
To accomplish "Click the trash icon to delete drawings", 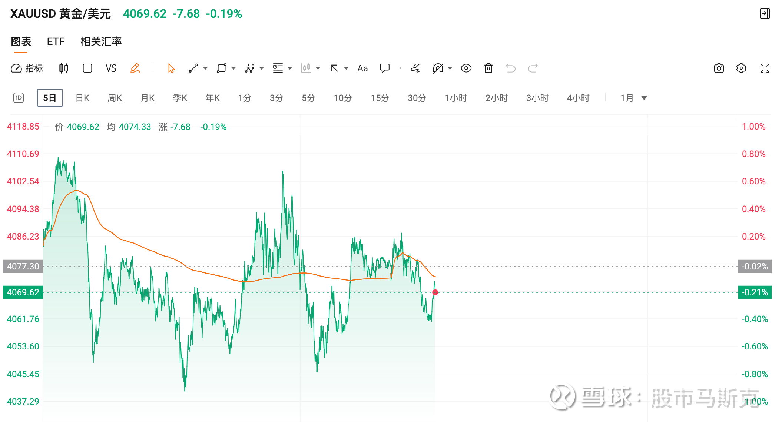I will pos(488,68).
